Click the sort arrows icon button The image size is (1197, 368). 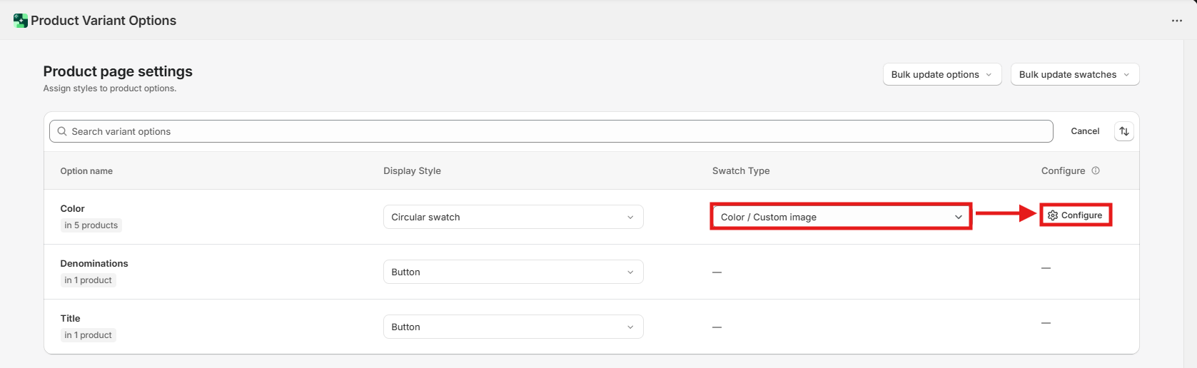(1123, 131)
